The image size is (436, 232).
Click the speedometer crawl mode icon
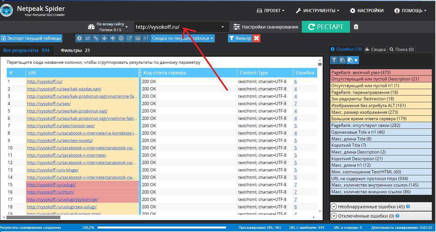pyautogui.click(x=91, y=27)
